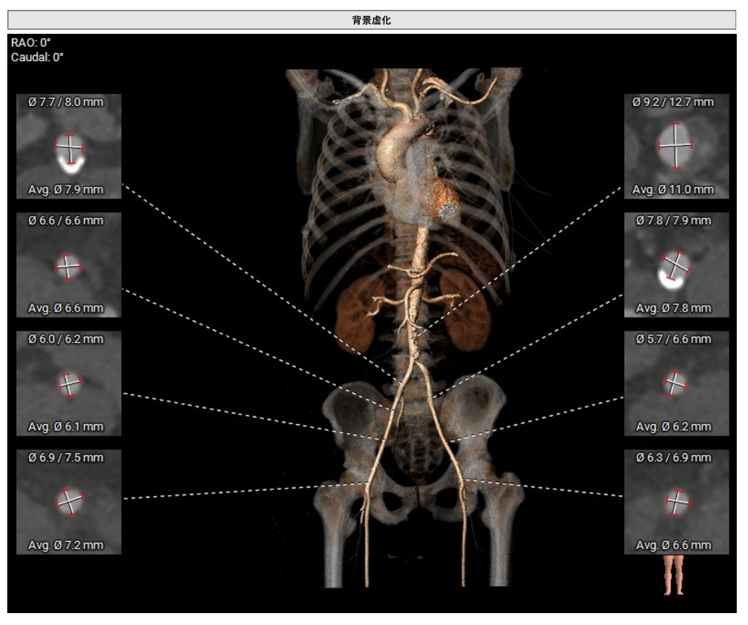Click the 背景虚化 button at top
This screenshot has width=748, height=625.
pyautogui.click(x=372, y=20)
